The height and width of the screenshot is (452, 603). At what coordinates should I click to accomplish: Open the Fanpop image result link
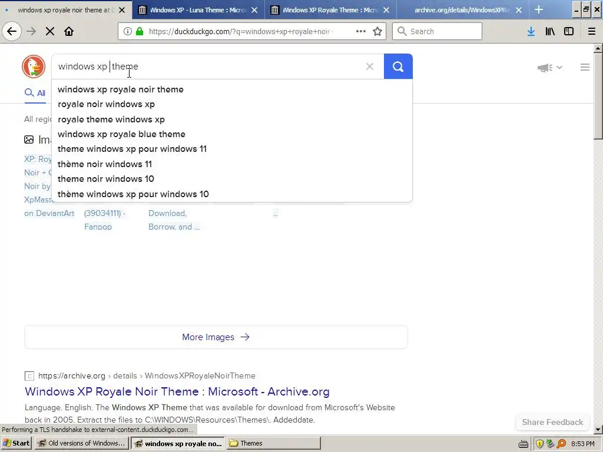pos(105,220)
